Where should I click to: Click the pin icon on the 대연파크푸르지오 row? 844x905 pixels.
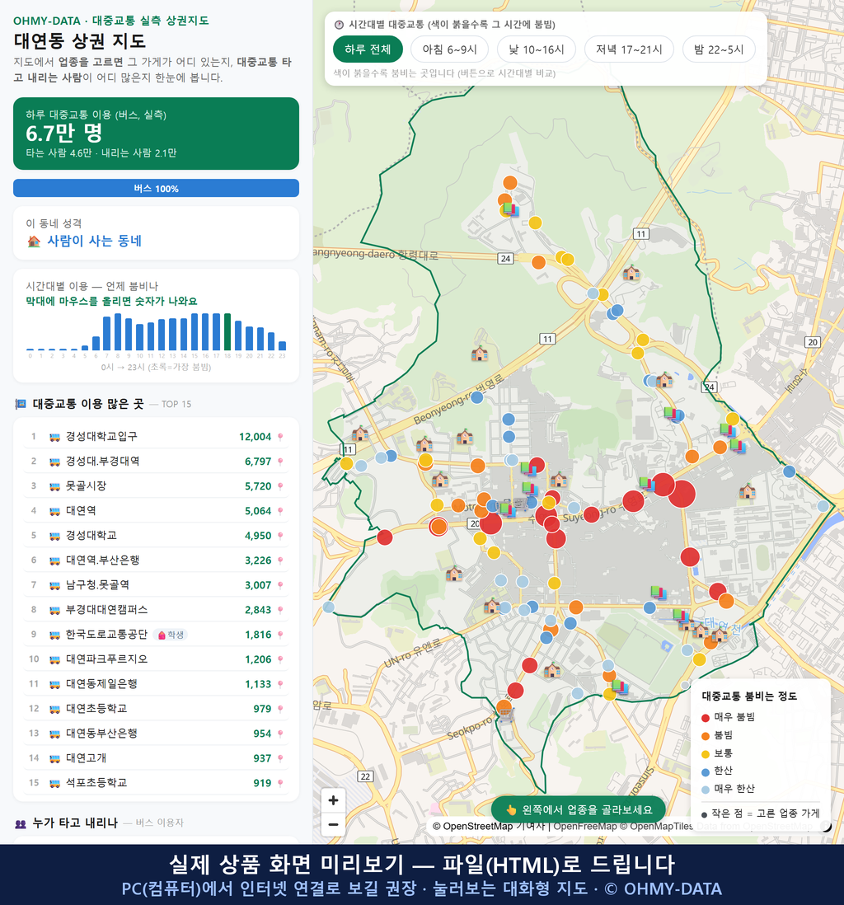280,659
